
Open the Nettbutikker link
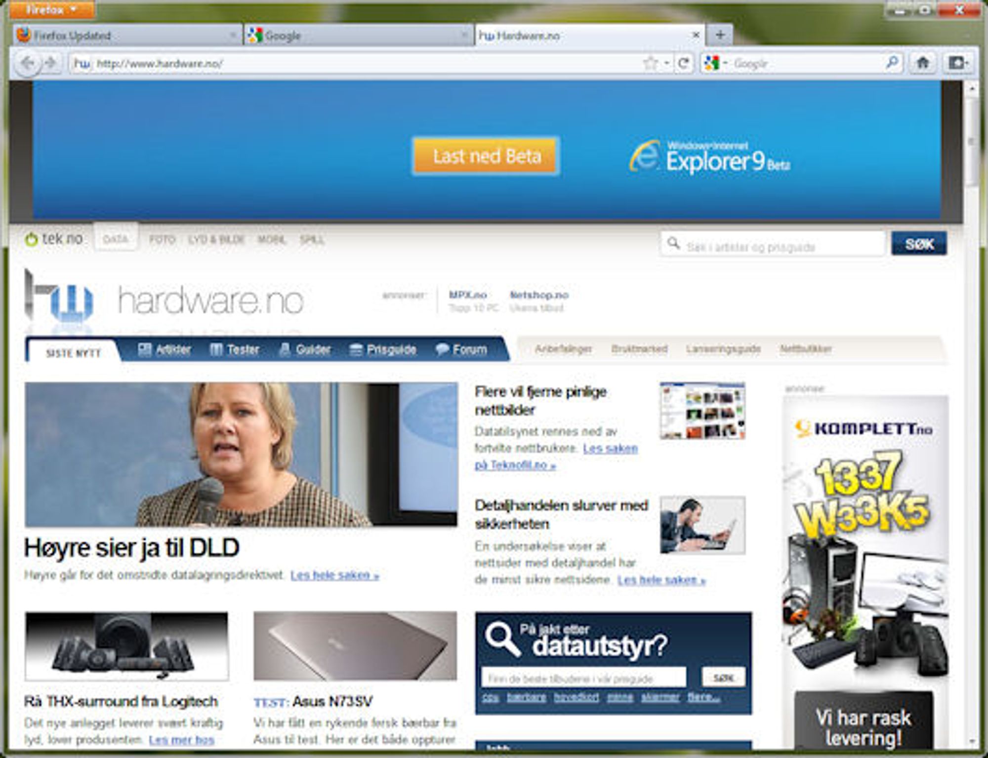click(x=806, y=349)
